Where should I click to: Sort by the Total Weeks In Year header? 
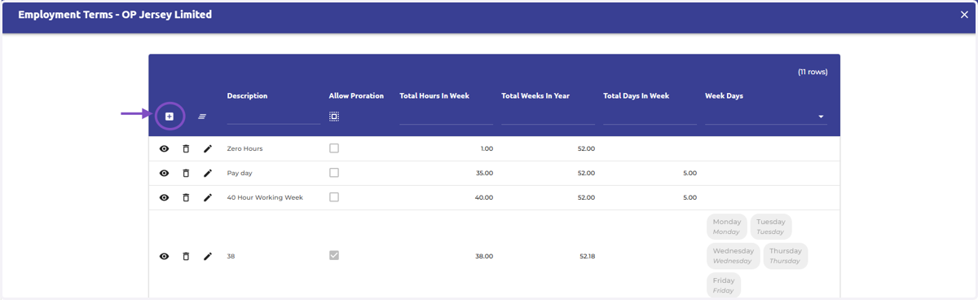point(535,95)
